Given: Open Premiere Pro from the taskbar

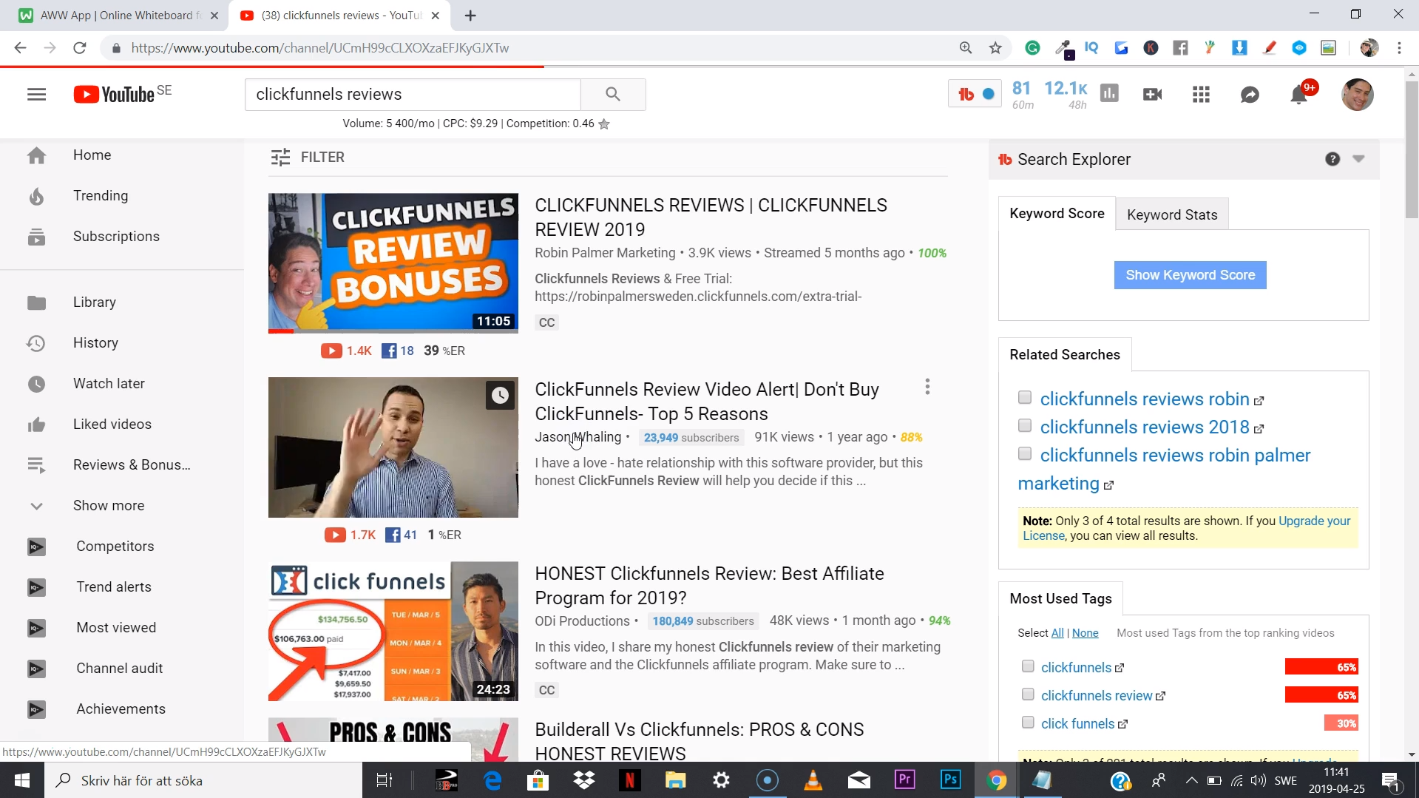Looking at the screenshot, I should click(904, 780).
